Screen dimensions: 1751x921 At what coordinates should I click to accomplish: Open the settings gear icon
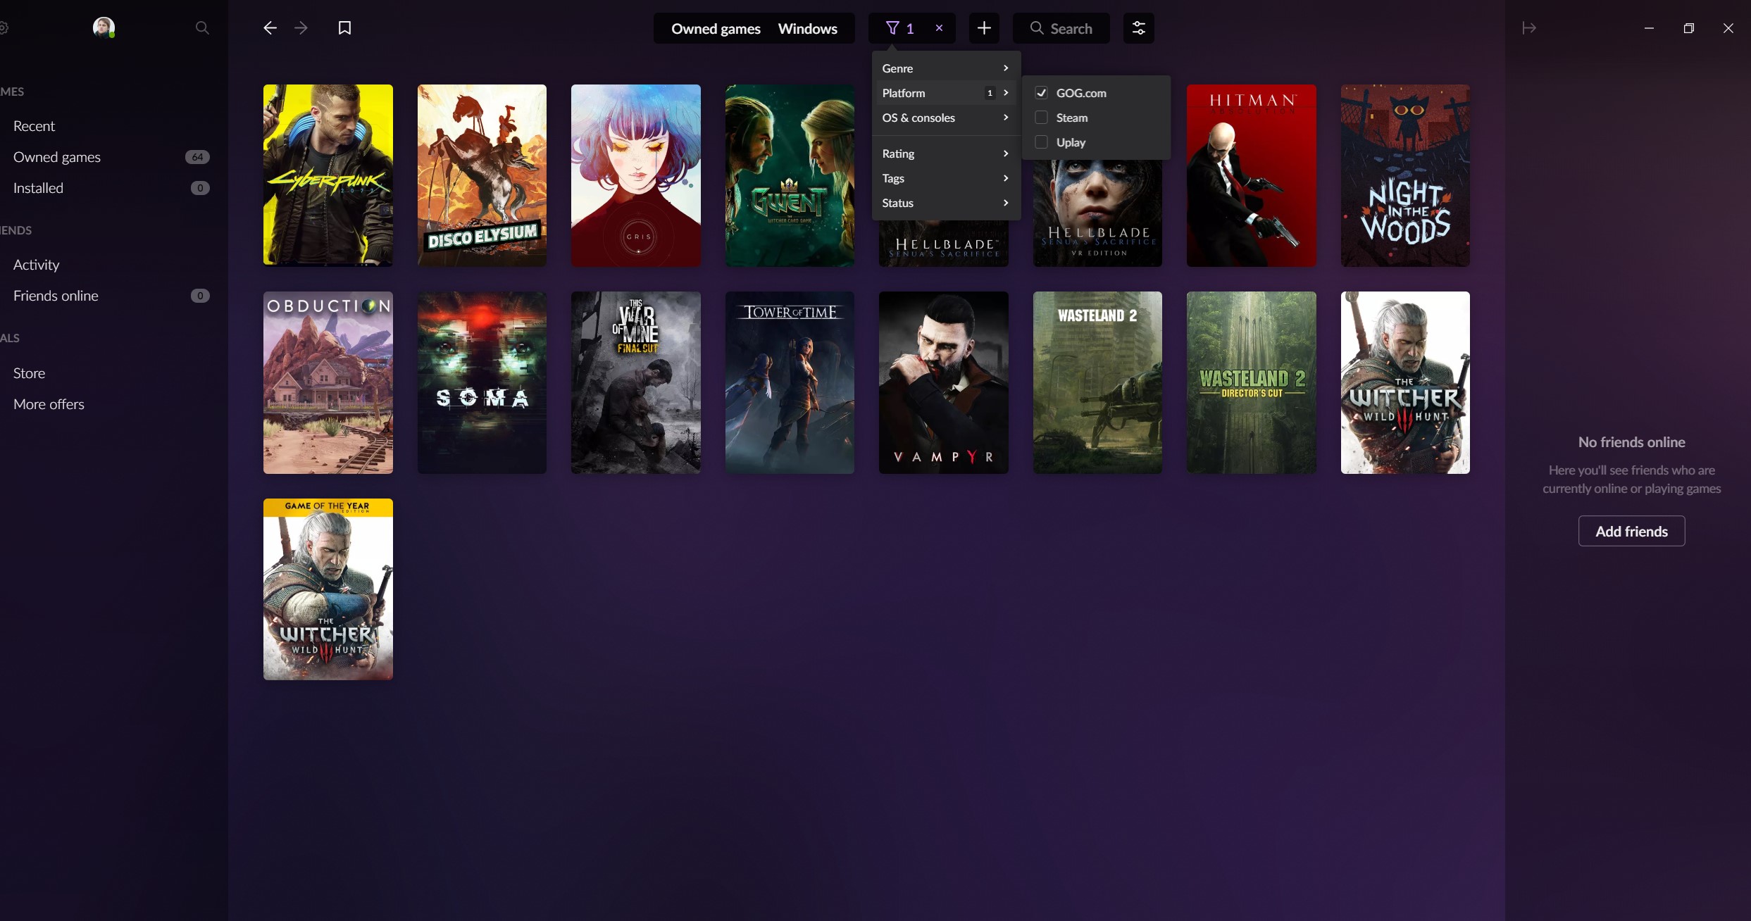pyautogui.click(x=3, y=28)
